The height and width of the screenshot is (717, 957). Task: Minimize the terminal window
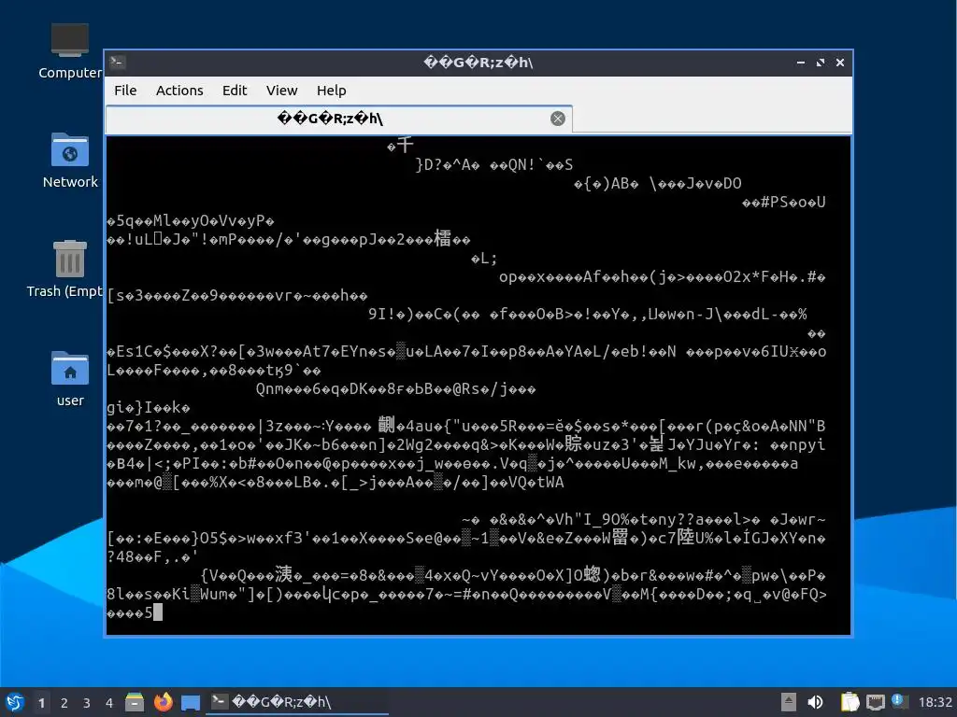pos(800,63)
